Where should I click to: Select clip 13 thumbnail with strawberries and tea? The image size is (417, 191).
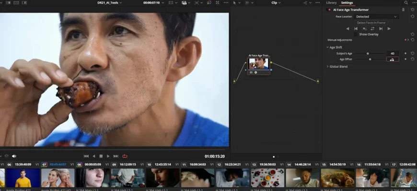pos(267,178)
